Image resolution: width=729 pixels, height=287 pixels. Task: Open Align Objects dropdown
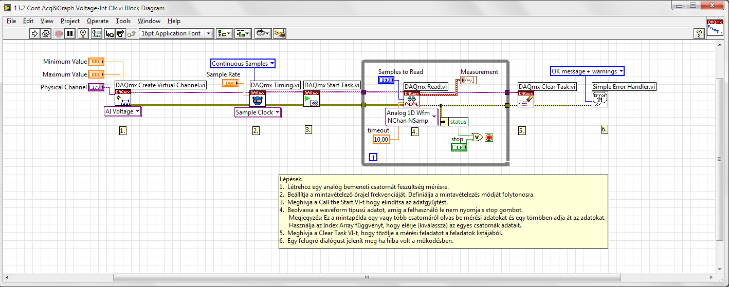pyautogui.click(x=224, y=33)
